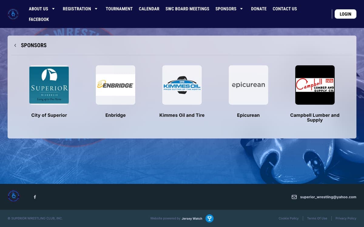
Task: Open the About Us menu
Action: tap(39, 9)
